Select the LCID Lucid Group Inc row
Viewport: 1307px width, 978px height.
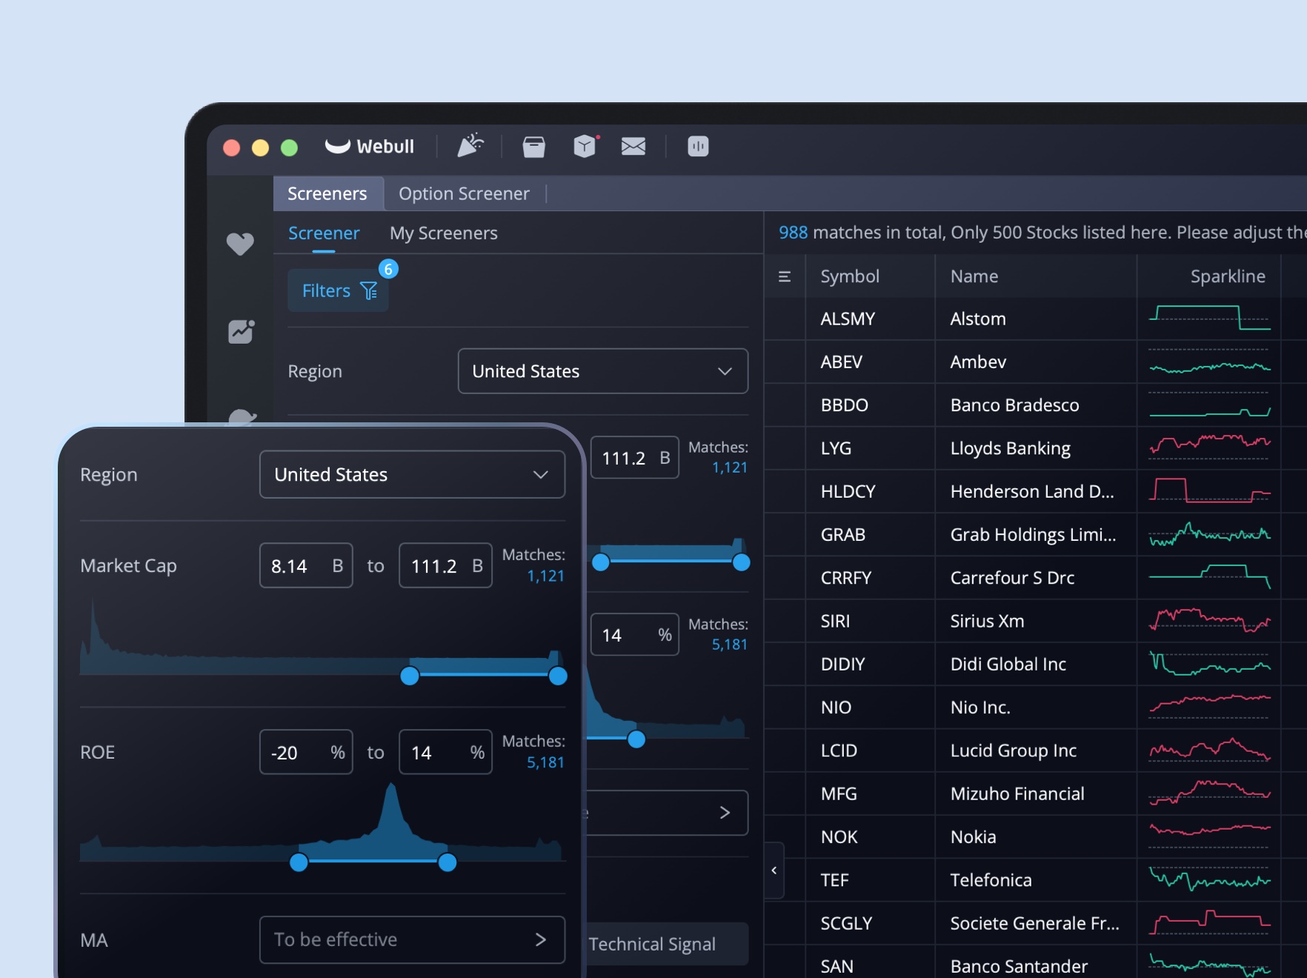pyautogui.click(x=1036, y=751)
